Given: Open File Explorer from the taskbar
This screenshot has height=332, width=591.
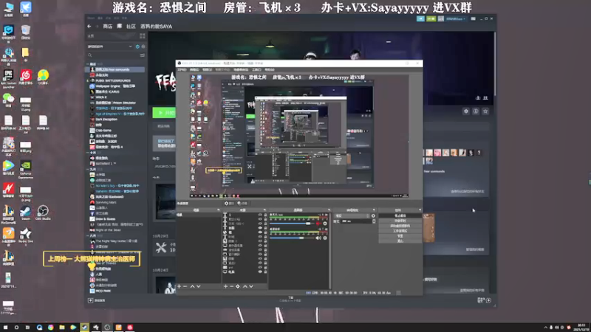Looking at the screenshot, I should tap(62, 328).
